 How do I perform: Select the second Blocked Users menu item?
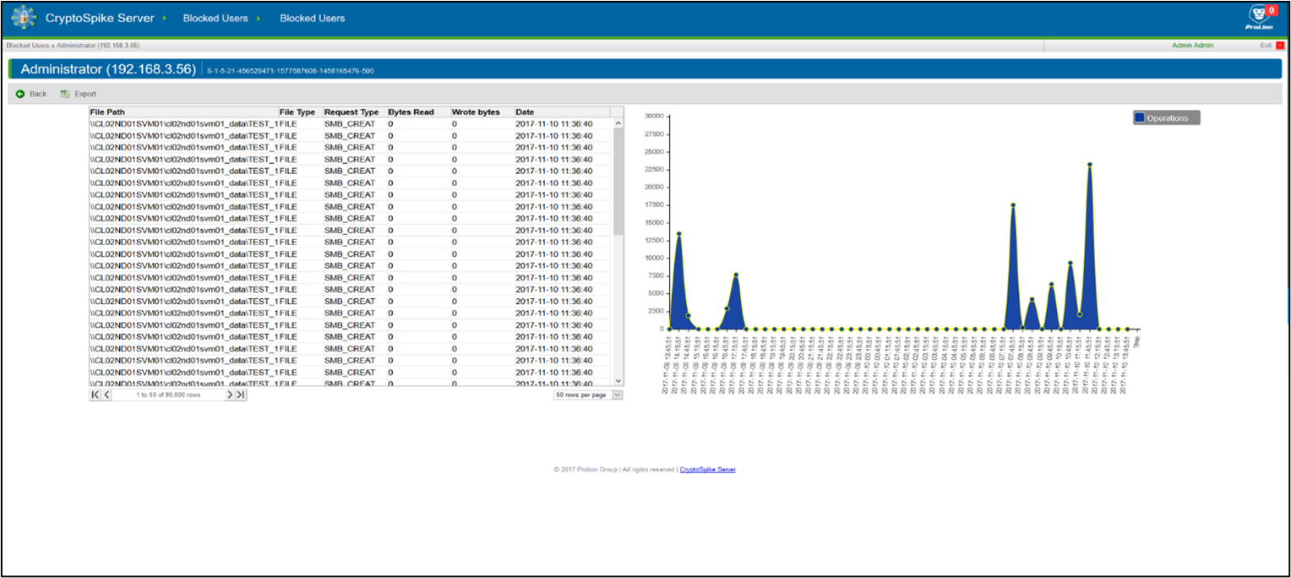point(313,18)
